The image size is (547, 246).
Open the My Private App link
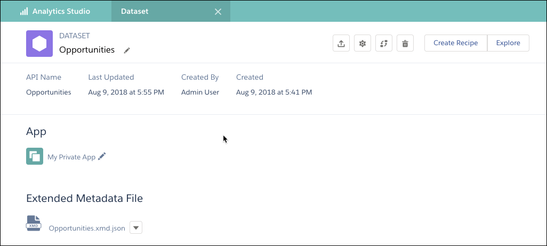(x=71, y=157)
